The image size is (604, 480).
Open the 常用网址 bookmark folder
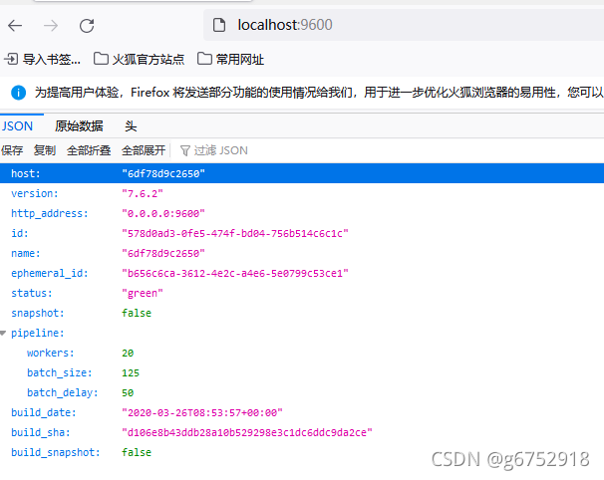(230, 60)
